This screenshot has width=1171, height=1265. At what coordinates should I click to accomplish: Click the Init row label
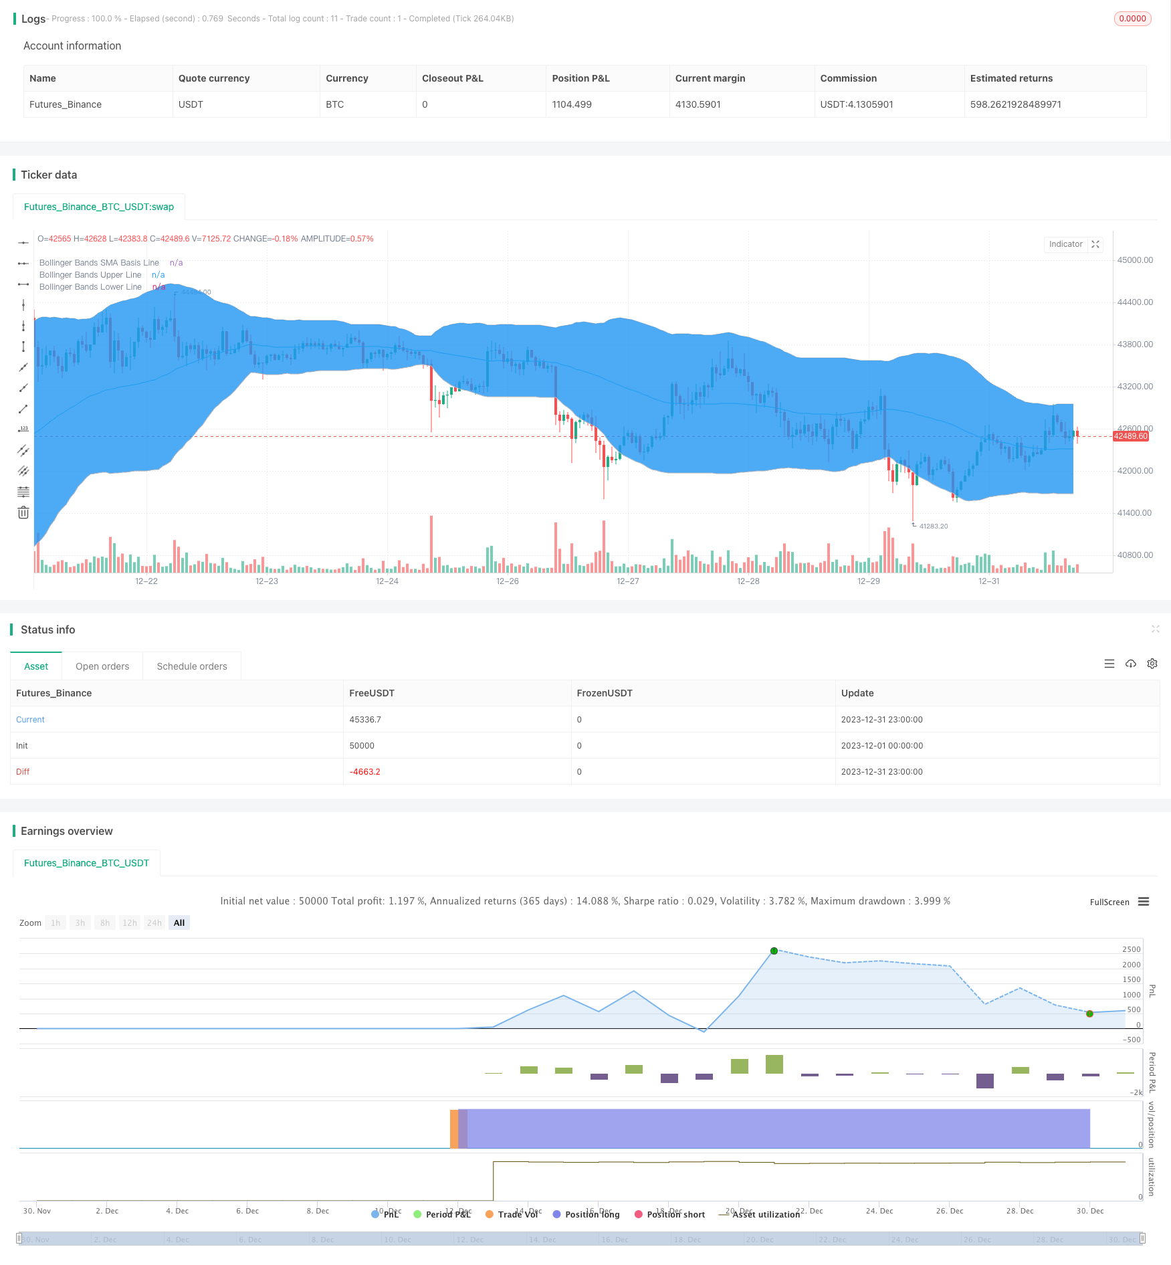22,746
